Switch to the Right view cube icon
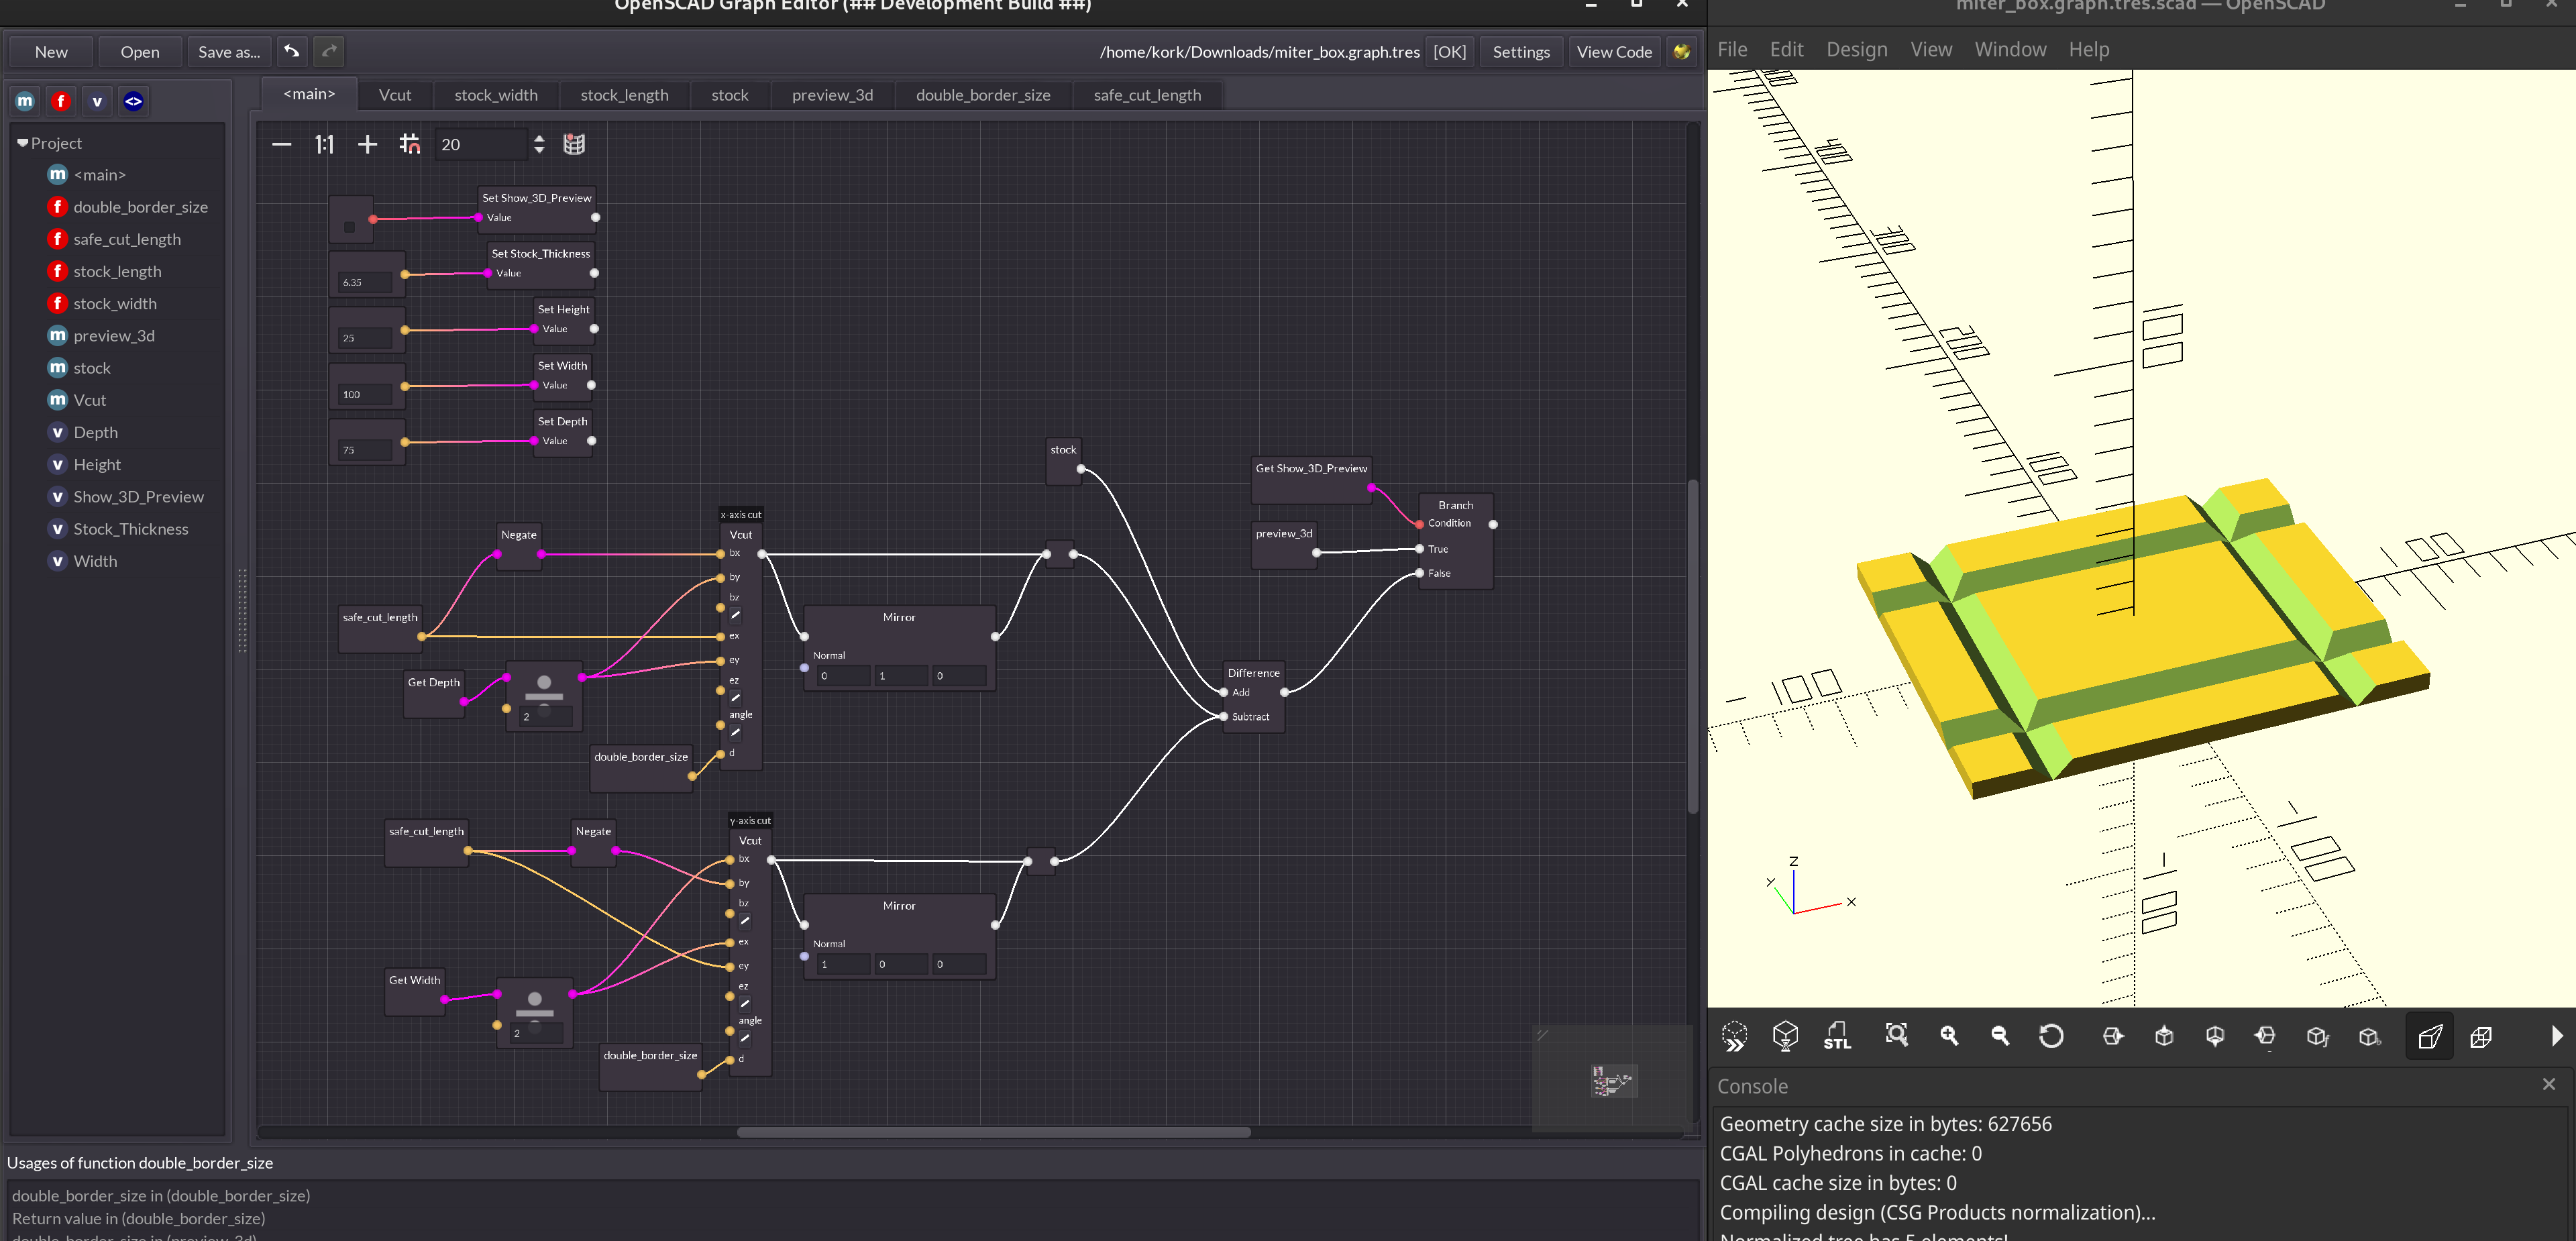 tap(2112, 1036)
